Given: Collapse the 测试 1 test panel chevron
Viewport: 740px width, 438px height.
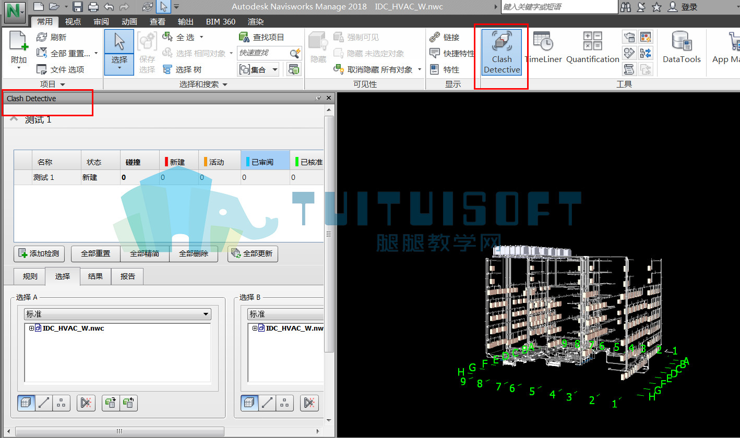Looking at the screenshot, I should 14,119.
